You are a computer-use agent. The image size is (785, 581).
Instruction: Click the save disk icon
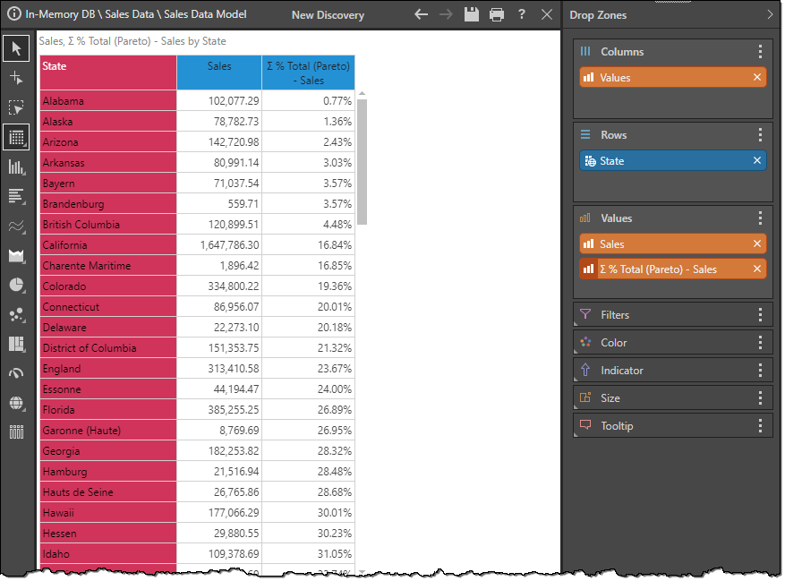[472, 15]
